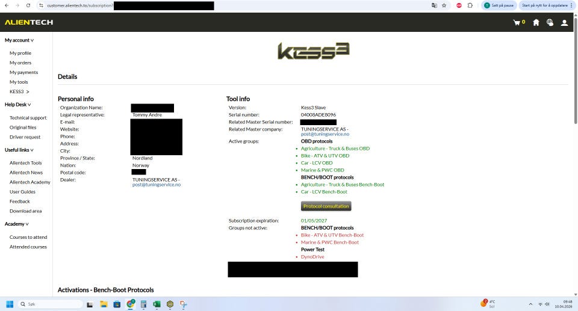
Task: Click Marine & PWC Bench-Boot entry
Action: 329,242
